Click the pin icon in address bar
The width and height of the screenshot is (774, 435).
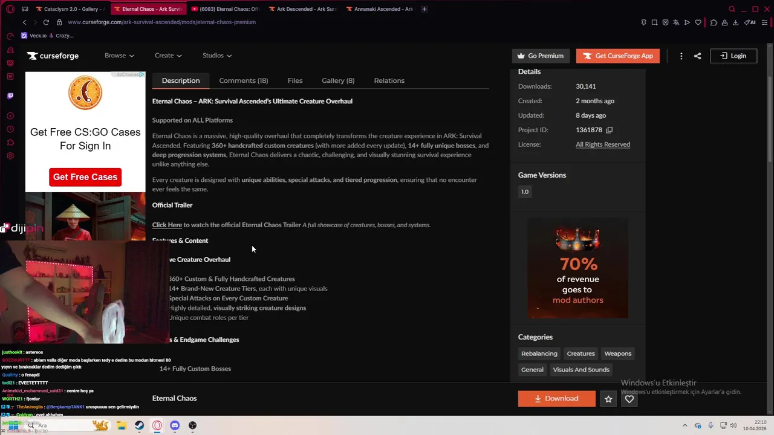643,22
